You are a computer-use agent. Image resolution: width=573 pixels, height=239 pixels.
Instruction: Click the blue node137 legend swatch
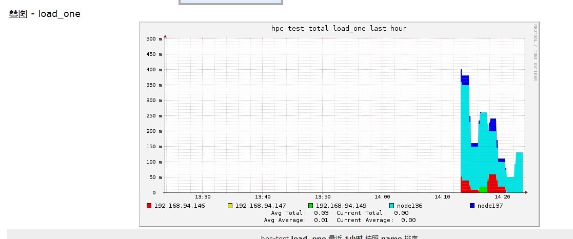pyautogui.click(x=472, y=206)
